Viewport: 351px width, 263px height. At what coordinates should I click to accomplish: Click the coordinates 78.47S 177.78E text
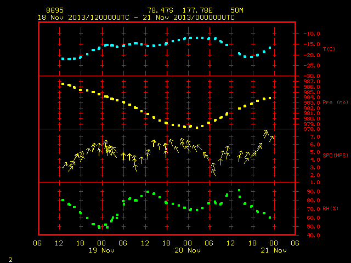[180, 10]
